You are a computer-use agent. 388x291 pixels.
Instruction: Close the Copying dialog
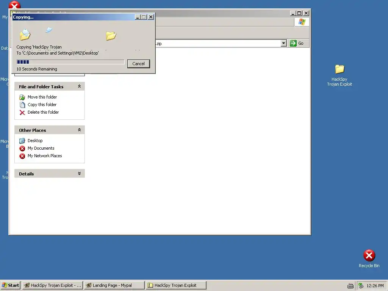click(151, 17)
